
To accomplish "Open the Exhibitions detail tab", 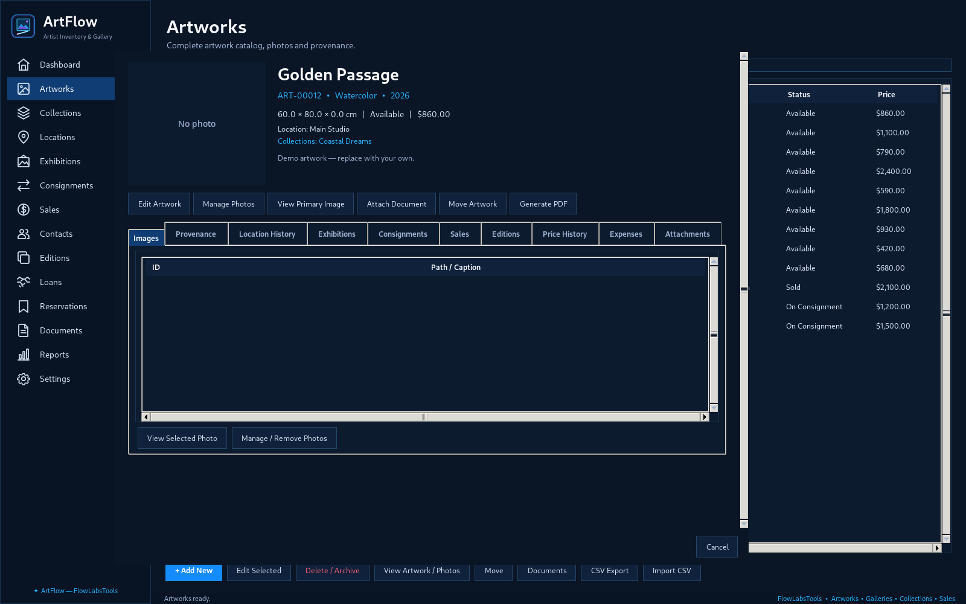I will tap(337, 234).
